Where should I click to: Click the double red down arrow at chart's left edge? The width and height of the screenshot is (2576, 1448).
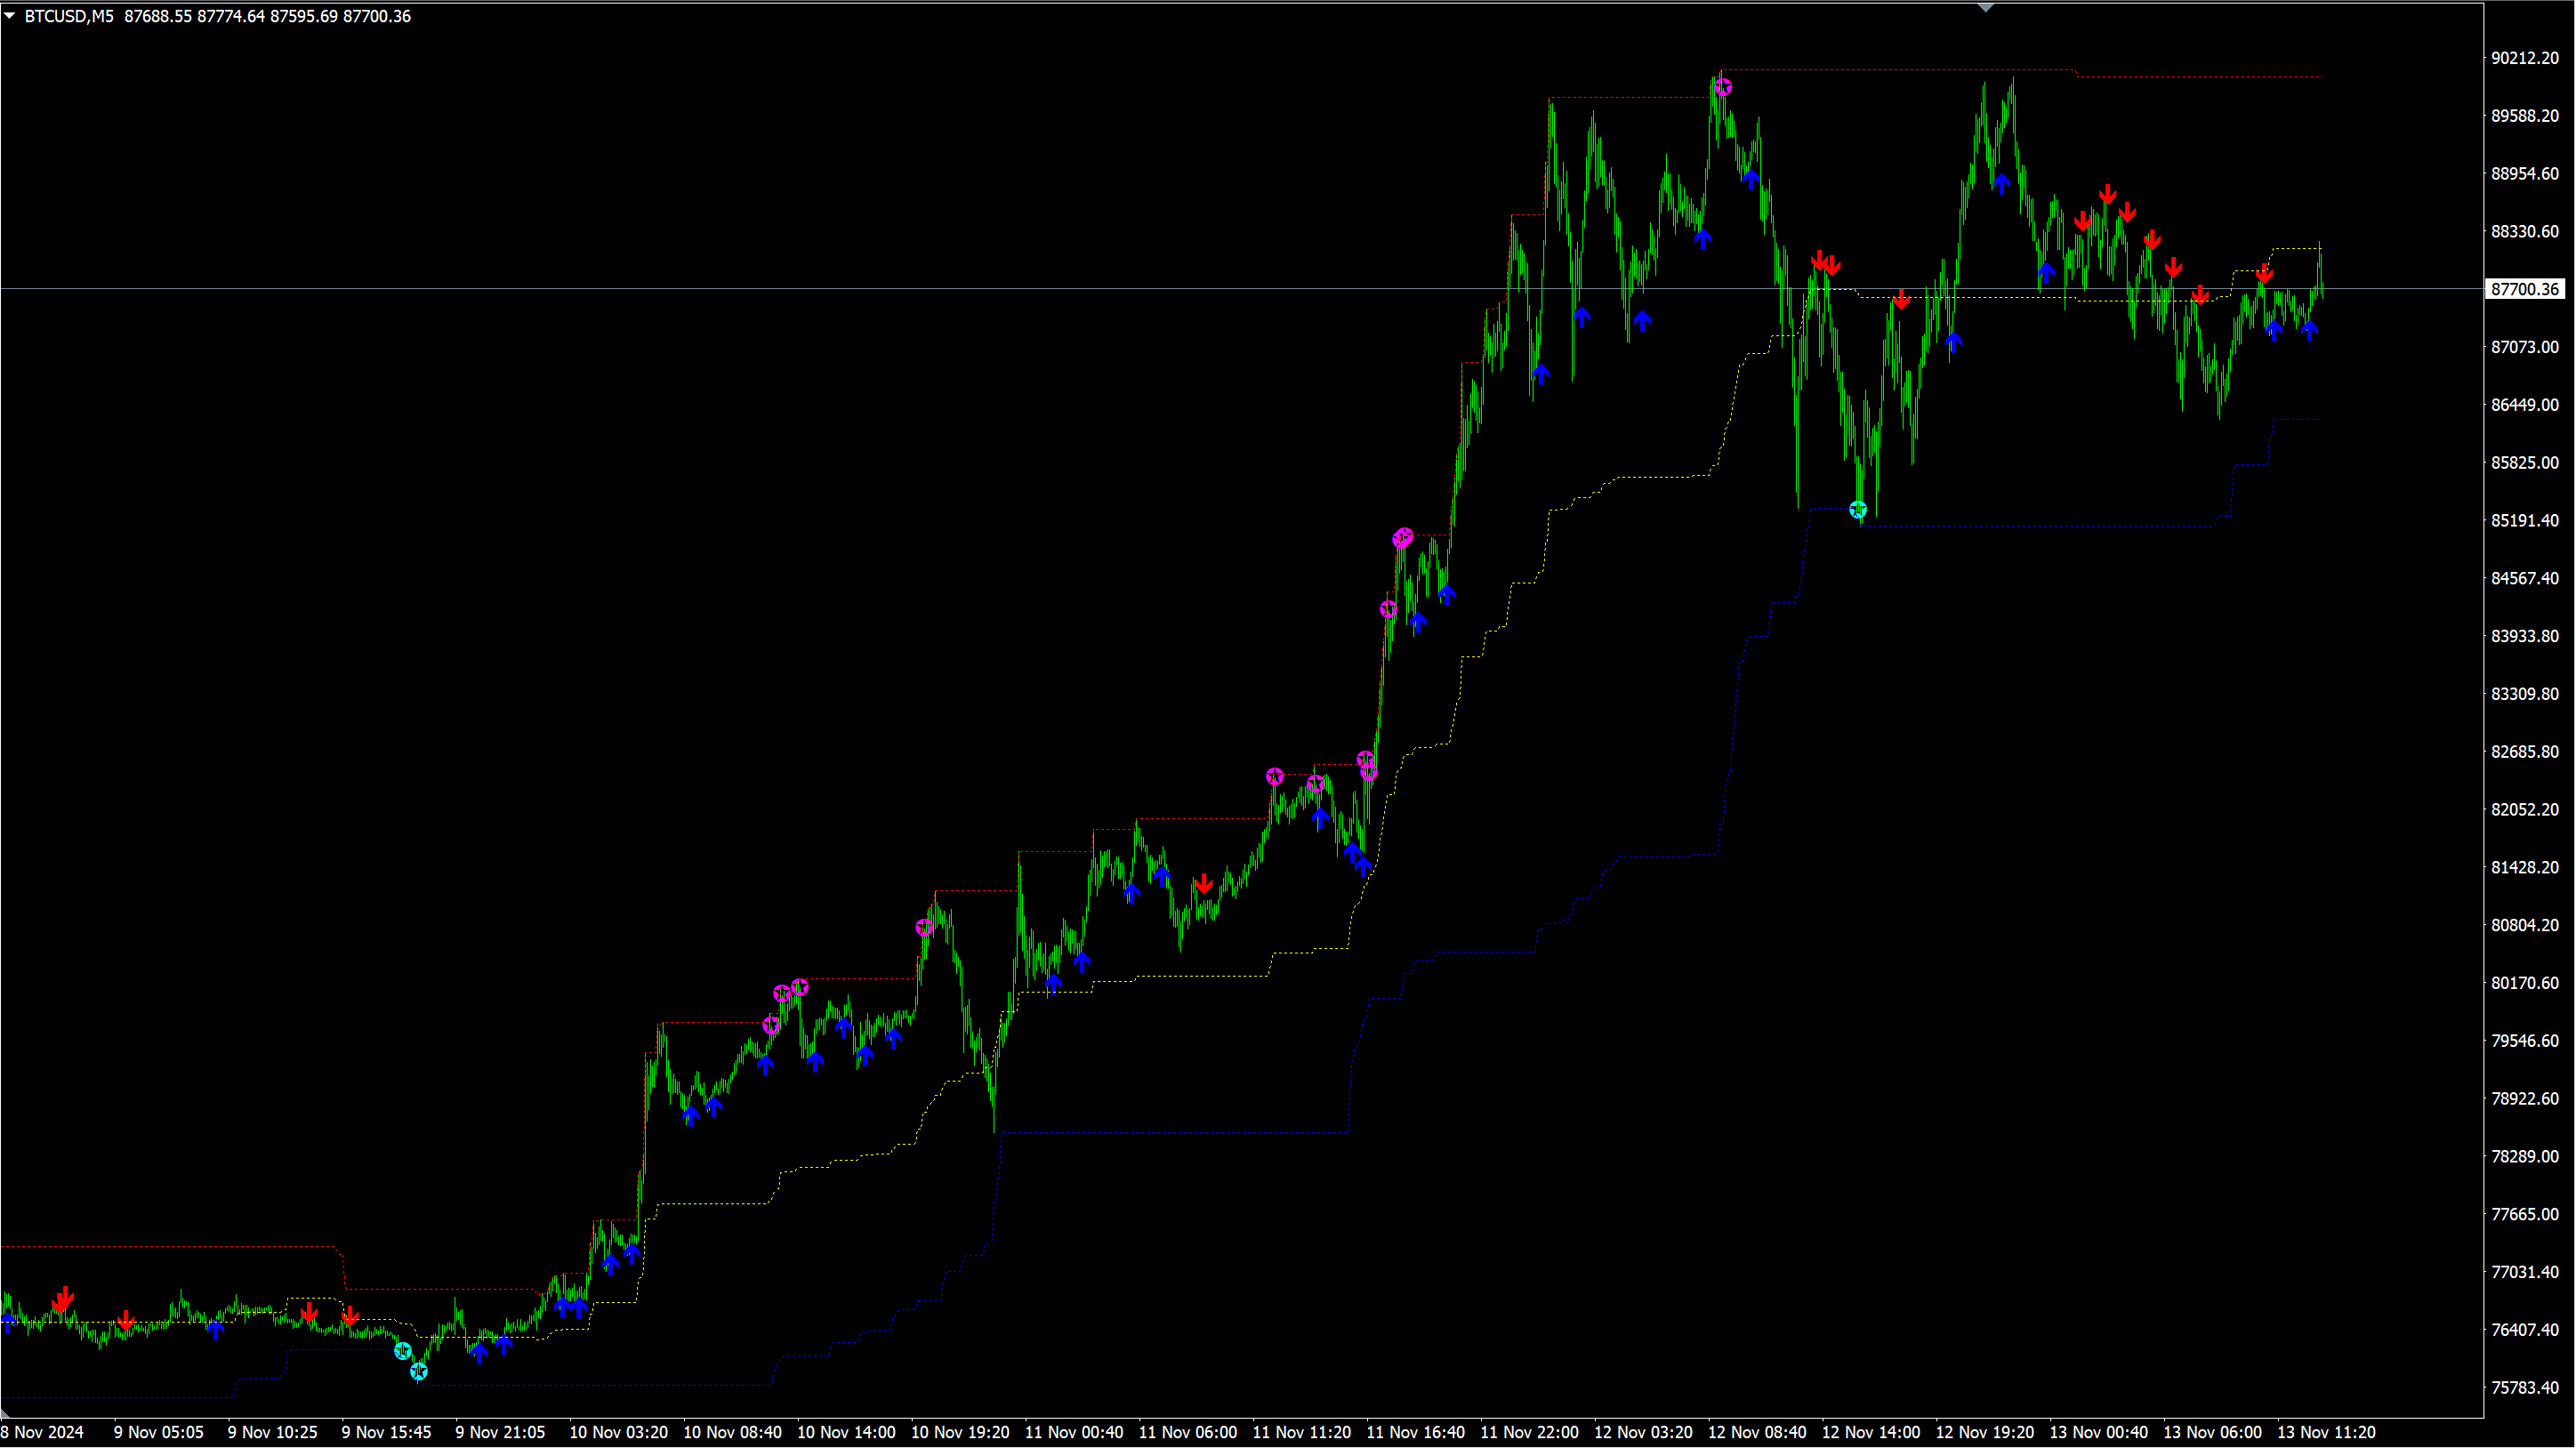tap(63, 1299)
